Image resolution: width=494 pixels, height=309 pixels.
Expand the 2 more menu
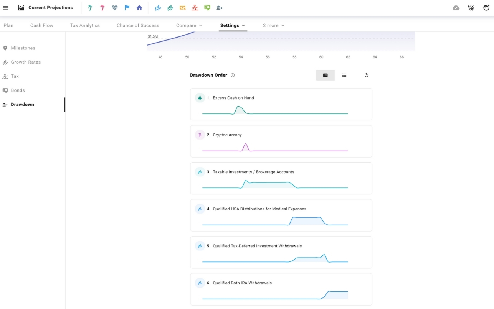[273, 25]
